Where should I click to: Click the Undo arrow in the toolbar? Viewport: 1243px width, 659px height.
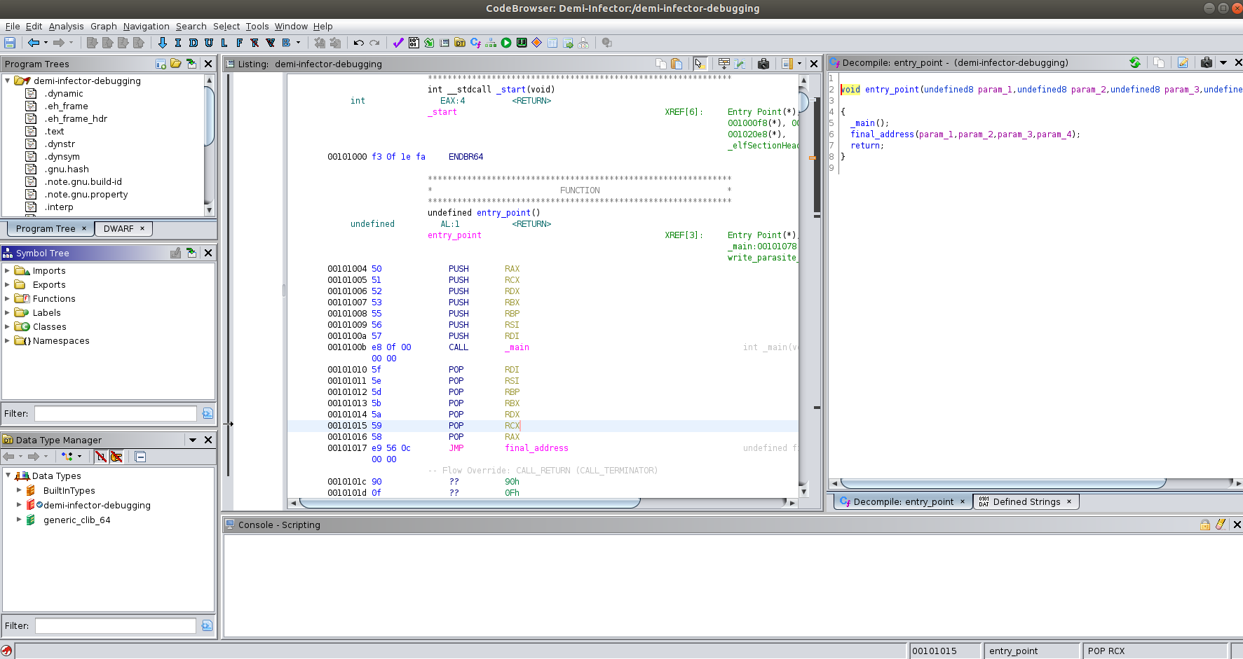[x=358, y=43]
